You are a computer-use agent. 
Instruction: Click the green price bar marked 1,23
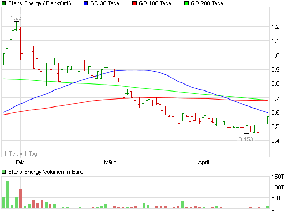tap(17, 26)
